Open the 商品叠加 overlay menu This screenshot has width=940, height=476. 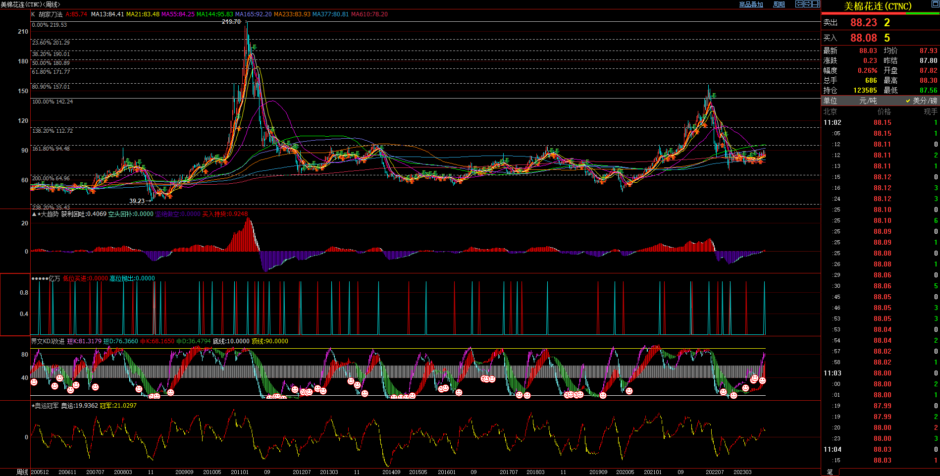point(751,4)
